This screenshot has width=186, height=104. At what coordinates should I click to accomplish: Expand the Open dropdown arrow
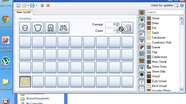pos(28,5)
